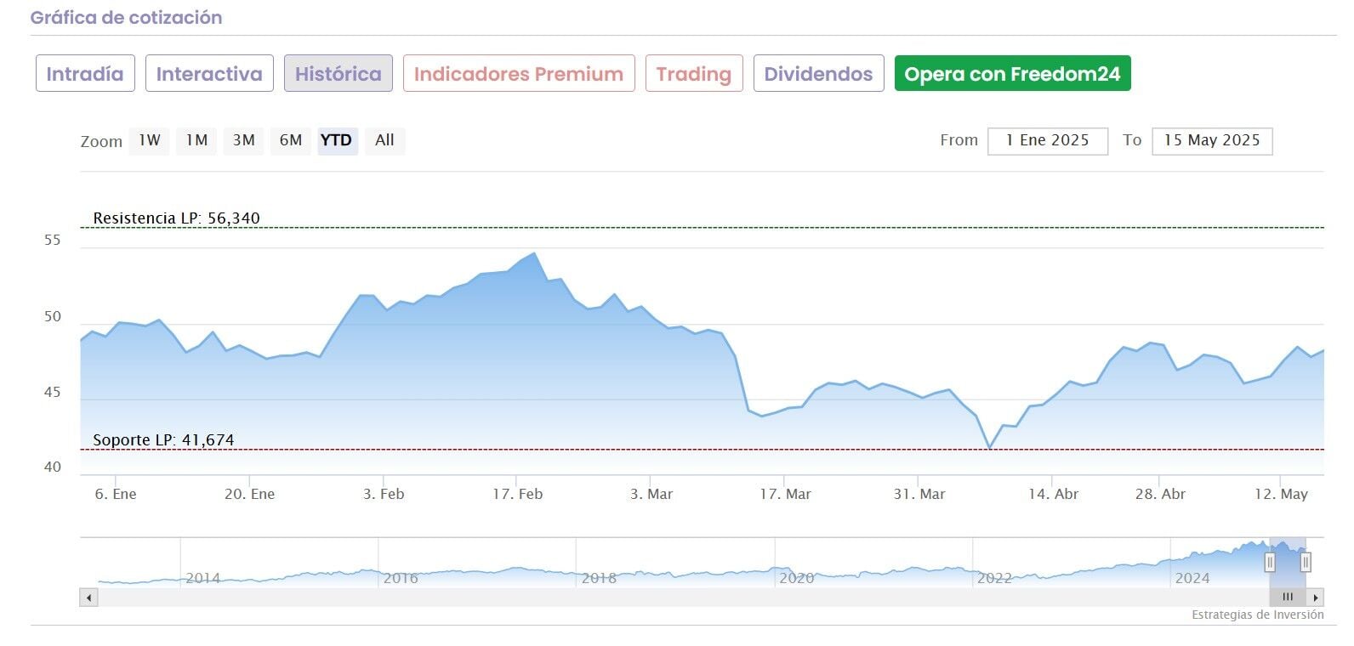Click the right navigator range handle
The width and height of the screenshot is (1354, 646).
(1306, 562)
